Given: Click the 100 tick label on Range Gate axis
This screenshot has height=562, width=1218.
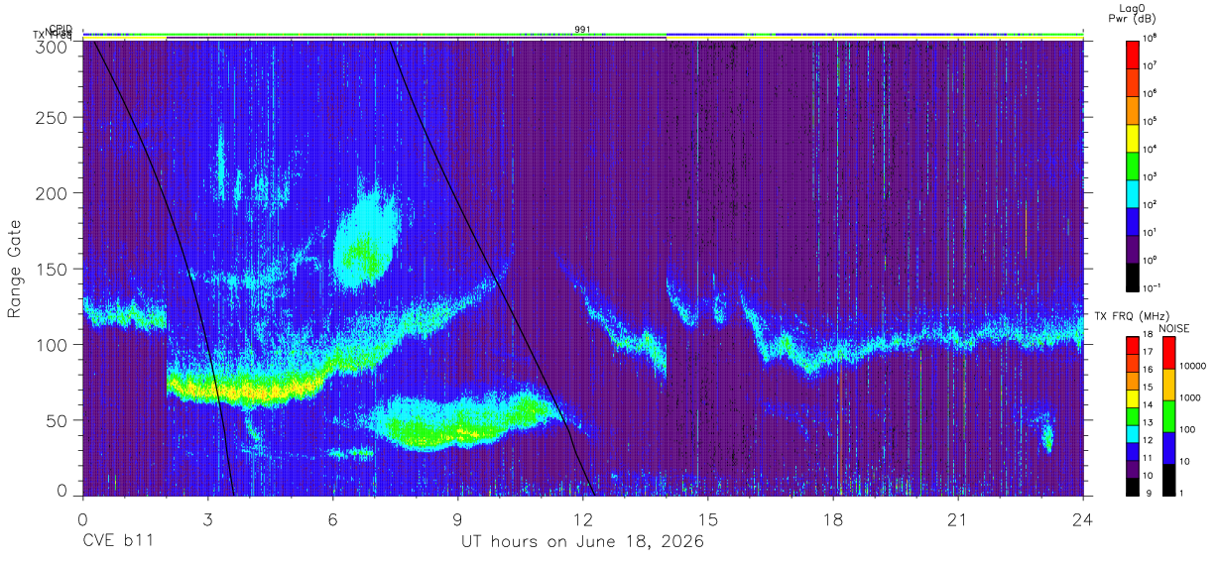Looking at the screenshot, I should [x=52, y=345].
